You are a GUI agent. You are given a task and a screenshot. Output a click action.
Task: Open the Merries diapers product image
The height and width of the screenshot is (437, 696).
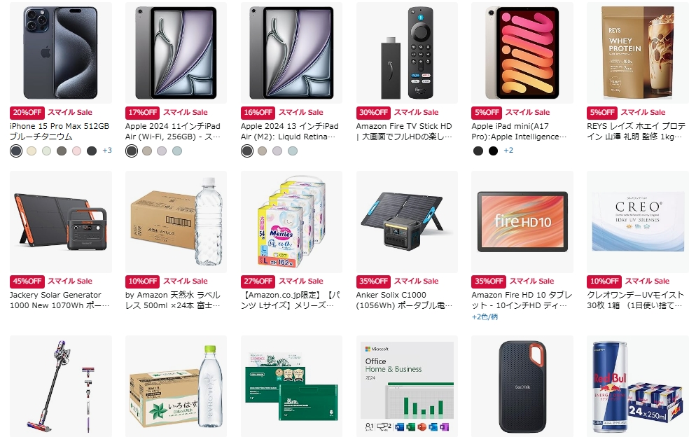coord(291,221)
